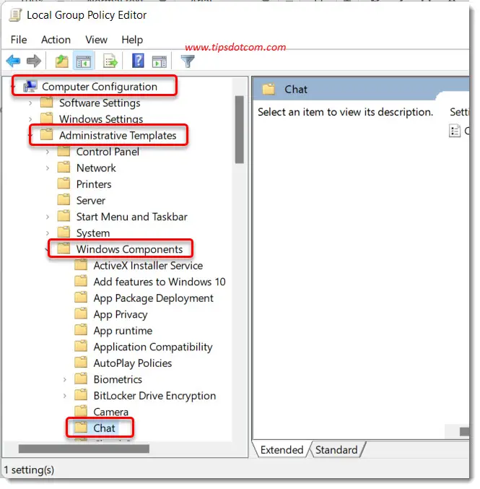The width and height of the screenshot is (480, 489).
Task: Toggle the Show/Hide Console Tree icon
Action: 84,61
